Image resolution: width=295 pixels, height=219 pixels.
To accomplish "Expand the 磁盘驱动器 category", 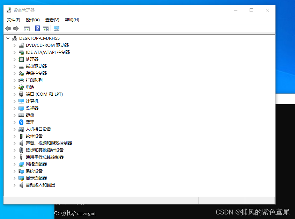I will pyautogui.click(x=14, y=66).
